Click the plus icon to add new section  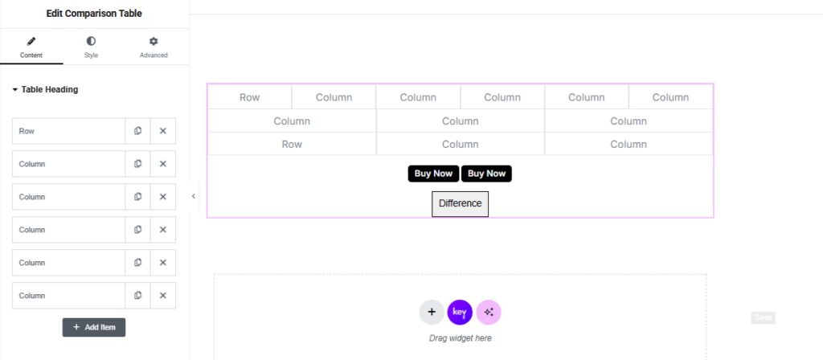pos(432,313)
